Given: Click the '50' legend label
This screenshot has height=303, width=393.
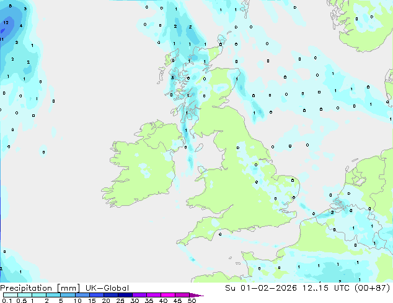Looking at the screenshot, I should click(192, 301).
